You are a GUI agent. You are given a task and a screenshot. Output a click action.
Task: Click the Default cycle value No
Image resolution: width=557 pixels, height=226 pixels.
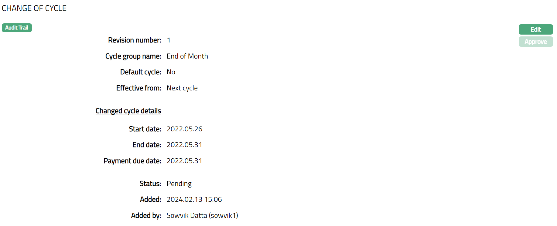[171, 72]
